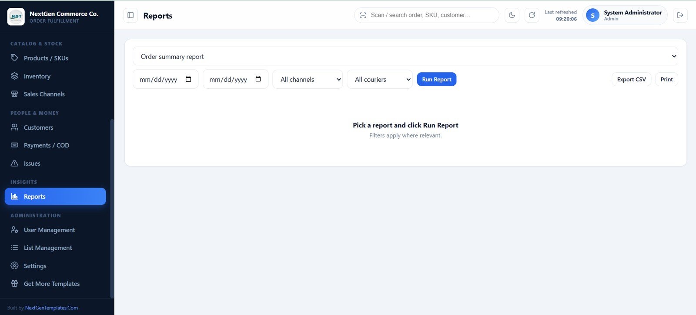Click the scan icon in search box
Screen dimensions: 696x315
[363, 15]
